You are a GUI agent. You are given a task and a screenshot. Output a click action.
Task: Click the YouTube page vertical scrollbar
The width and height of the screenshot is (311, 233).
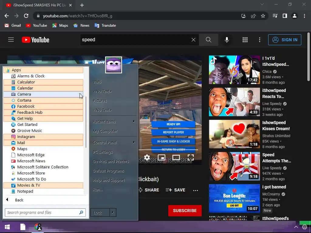(x=309, y=57)
